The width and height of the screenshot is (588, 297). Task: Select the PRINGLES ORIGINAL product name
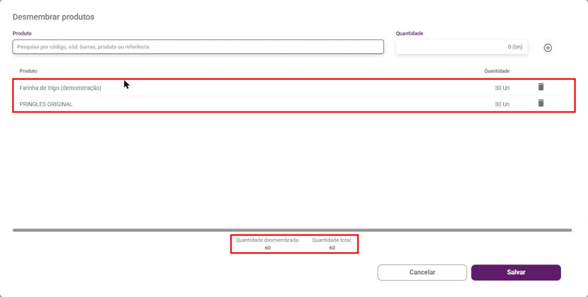pyautogui.click(x=46, y=104)
